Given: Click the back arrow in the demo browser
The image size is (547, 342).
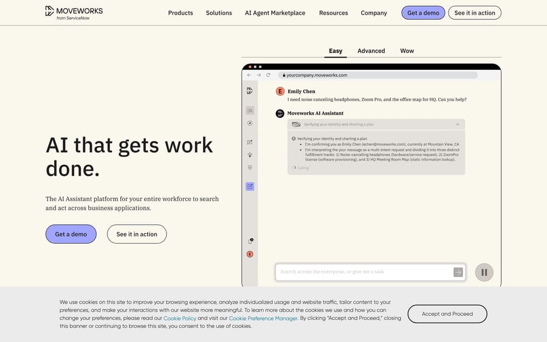Looking at the screenshot, I should (249, 75).
